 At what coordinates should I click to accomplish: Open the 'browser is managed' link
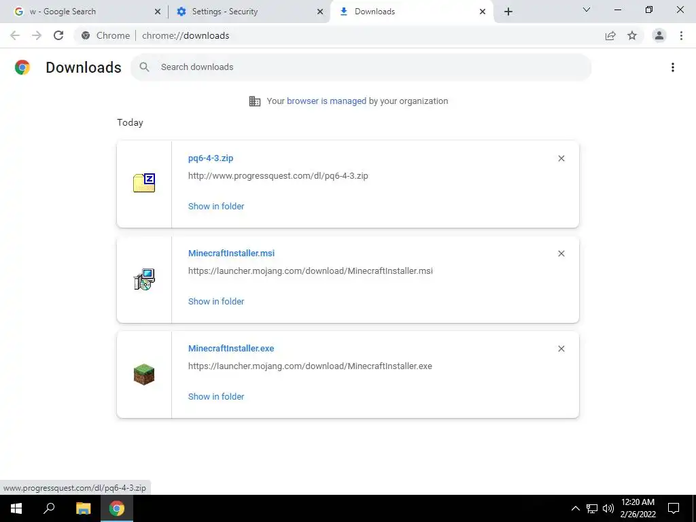pyautogui.click(x=326, y=101)
